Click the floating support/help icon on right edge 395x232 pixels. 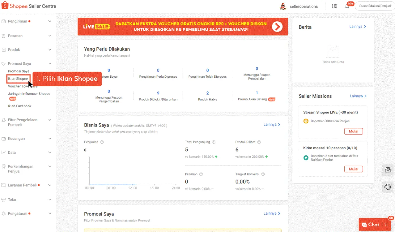pos(388,187)
